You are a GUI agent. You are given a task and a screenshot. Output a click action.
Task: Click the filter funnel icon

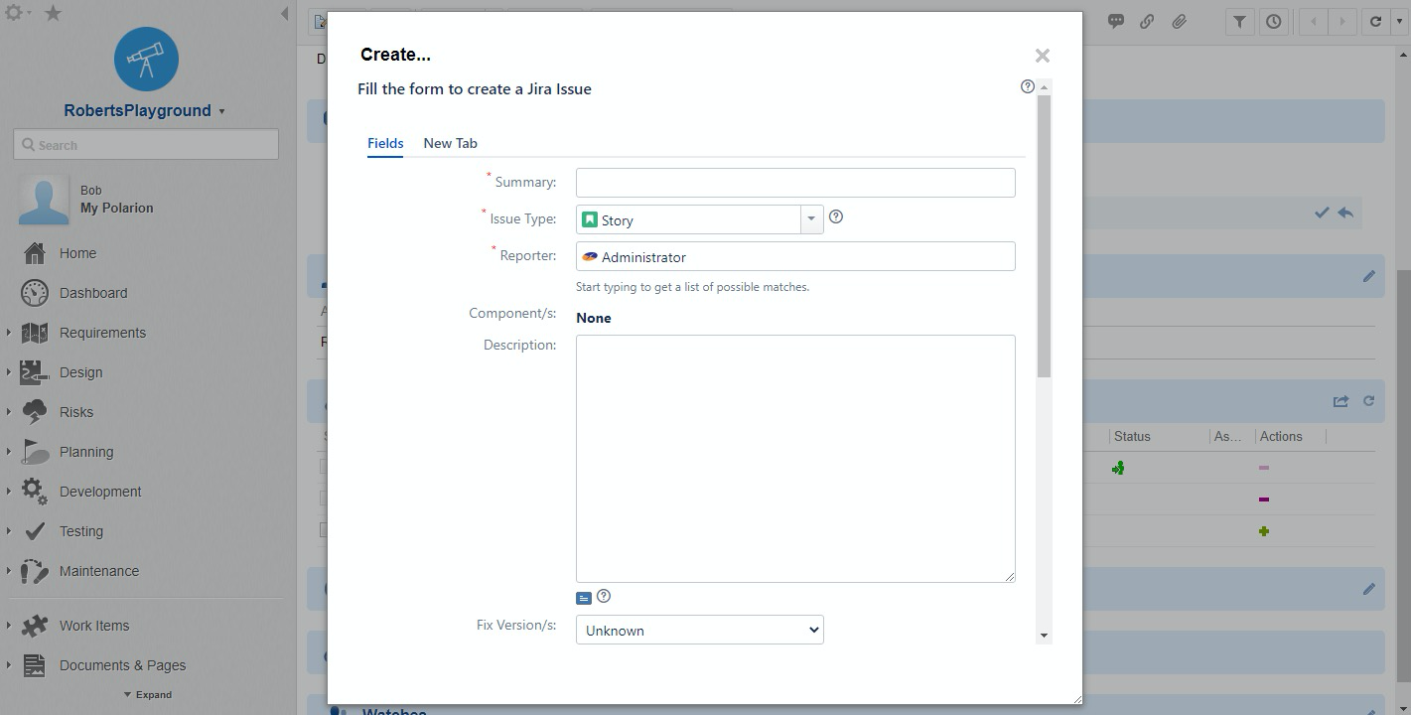[1239, 21]
